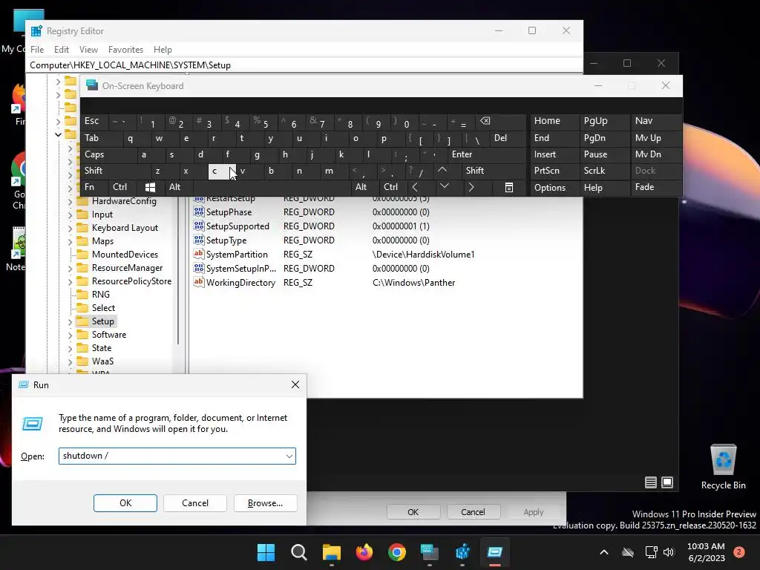Select MountedDevices tree item
The width and height of the screenshot is (760, 570).
125,255
